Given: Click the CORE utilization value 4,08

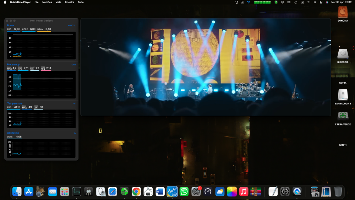Looking at the screenshot, I should pyautogui.click(x=19, y=137).
